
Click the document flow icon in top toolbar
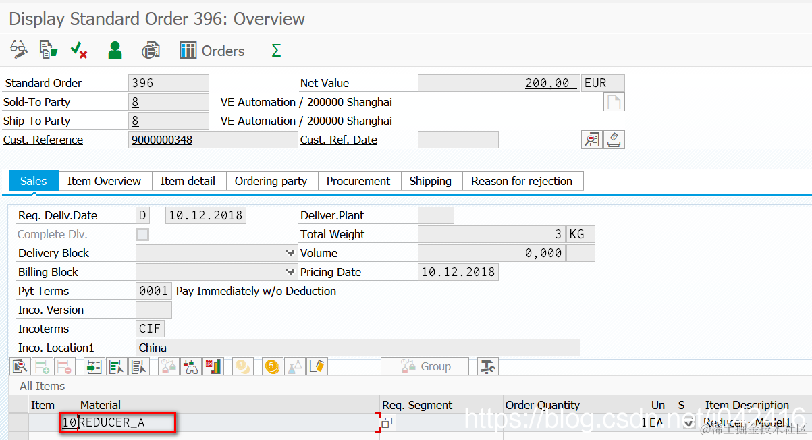click(48, 50)
